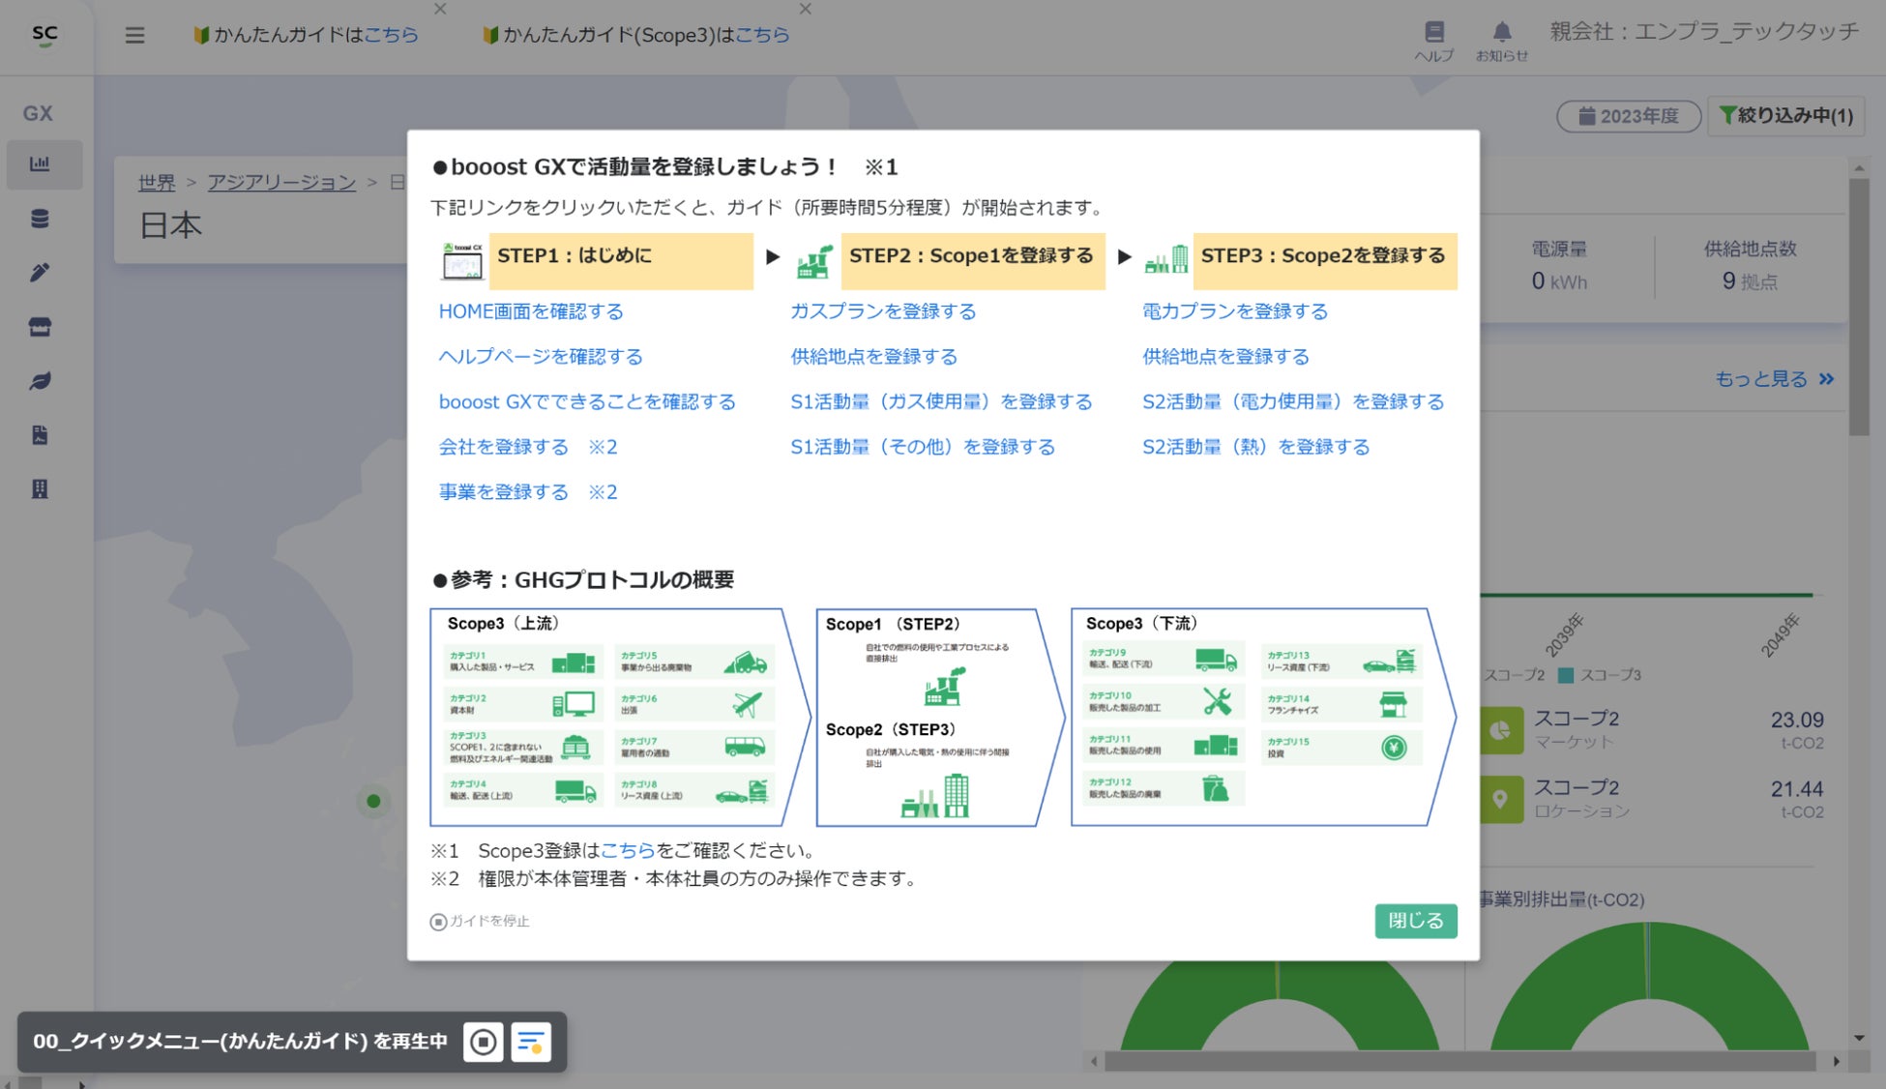1886x1089 pixels.
Task: Close the guide dialog with 閉じる
Action: point(1415,921)
